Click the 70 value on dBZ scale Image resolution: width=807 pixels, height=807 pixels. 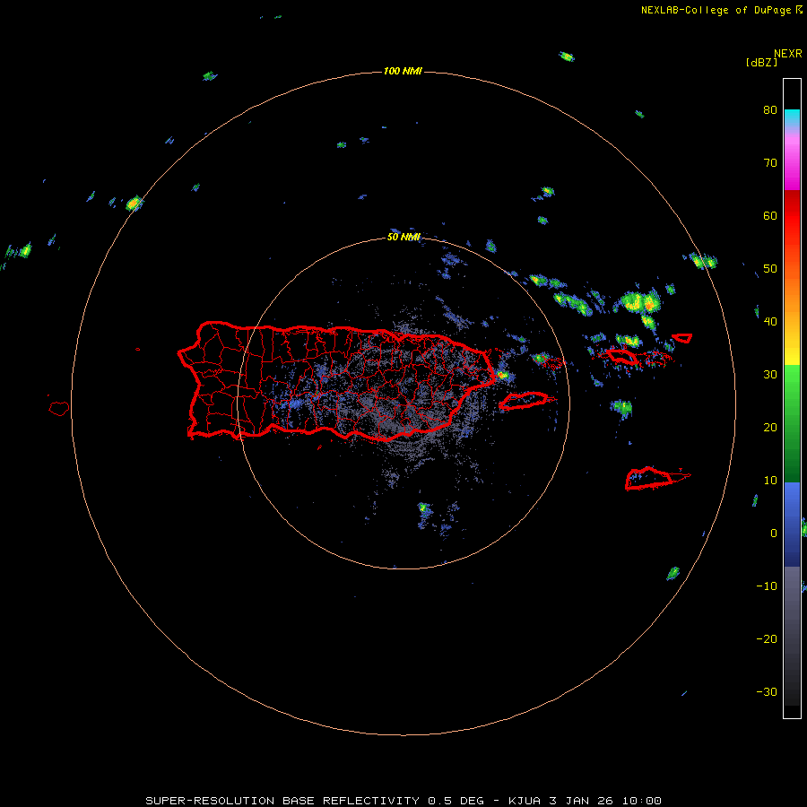(x=770, y=163)
